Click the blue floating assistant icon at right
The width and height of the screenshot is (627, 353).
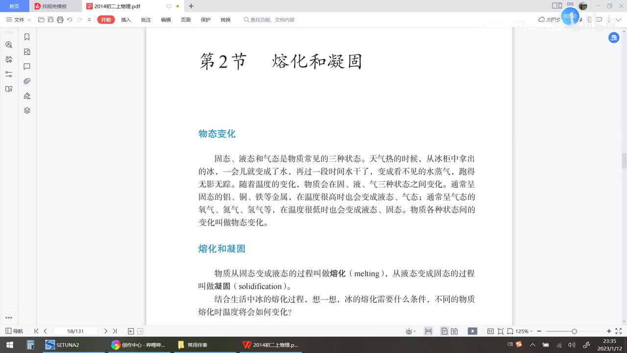point(613,38)
